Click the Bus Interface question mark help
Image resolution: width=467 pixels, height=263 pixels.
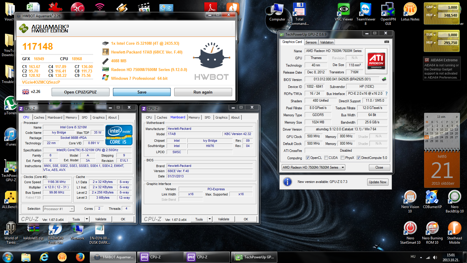pos(386,94)
